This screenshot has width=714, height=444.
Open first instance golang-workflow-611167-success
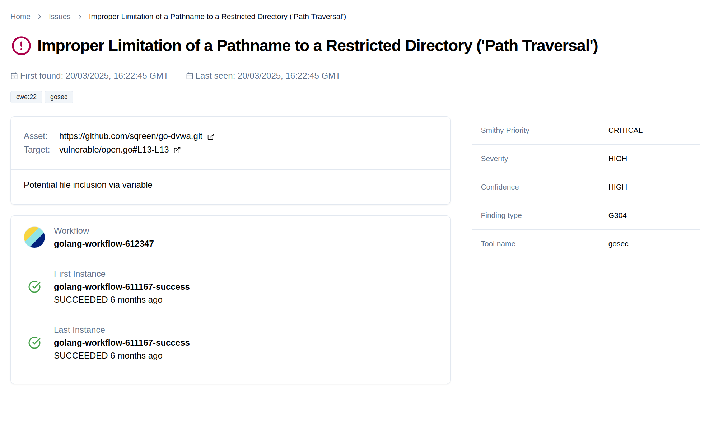pyautogui.click(x=122, y=287)
